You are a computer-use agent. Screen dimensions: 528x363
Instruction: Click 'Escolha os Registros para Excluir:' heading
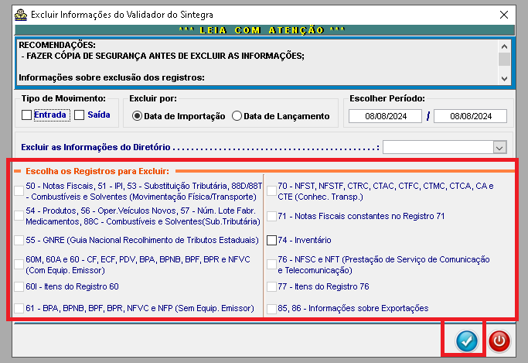point(97,171)
